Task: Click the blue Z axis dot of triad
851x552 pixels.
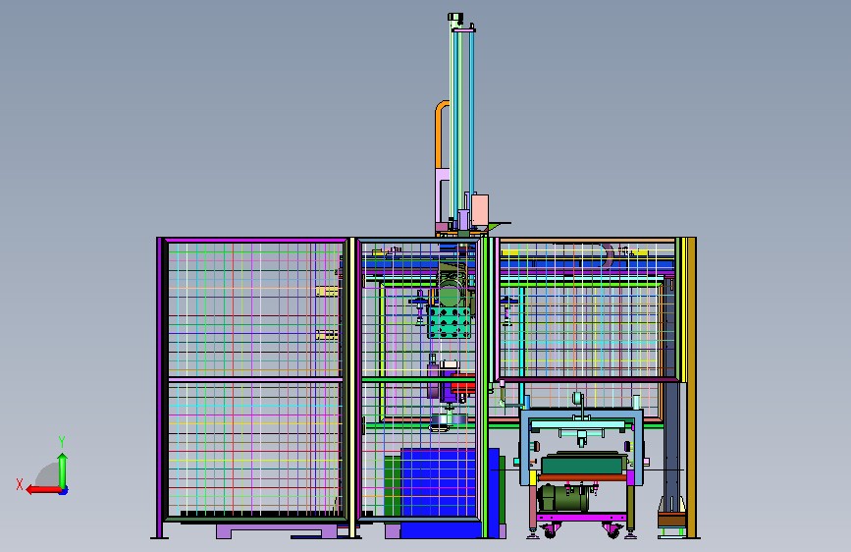Action: pyautogui.click(x=64, y=491)
